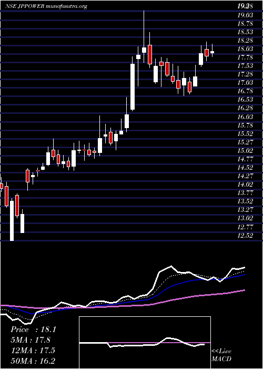
Task: Select the 15.78 price axis label
Action: click(x=245, y=125)
